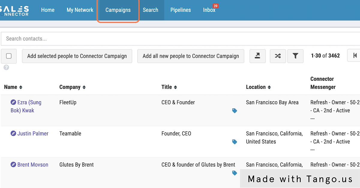Sort contacts by Company column
Image resolution: width=360 pixels, height=188 pixels.
73,87
